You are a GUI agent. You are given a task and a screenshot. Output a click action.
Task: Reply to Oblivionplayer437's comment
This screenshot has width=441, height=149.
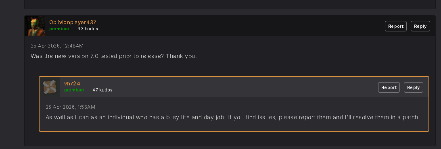pyautogui.click(x=420, y=26)
